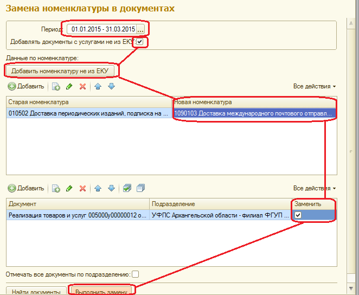Open Все действия menu above the documents table
Screen dimensions: 359x295
315,188
